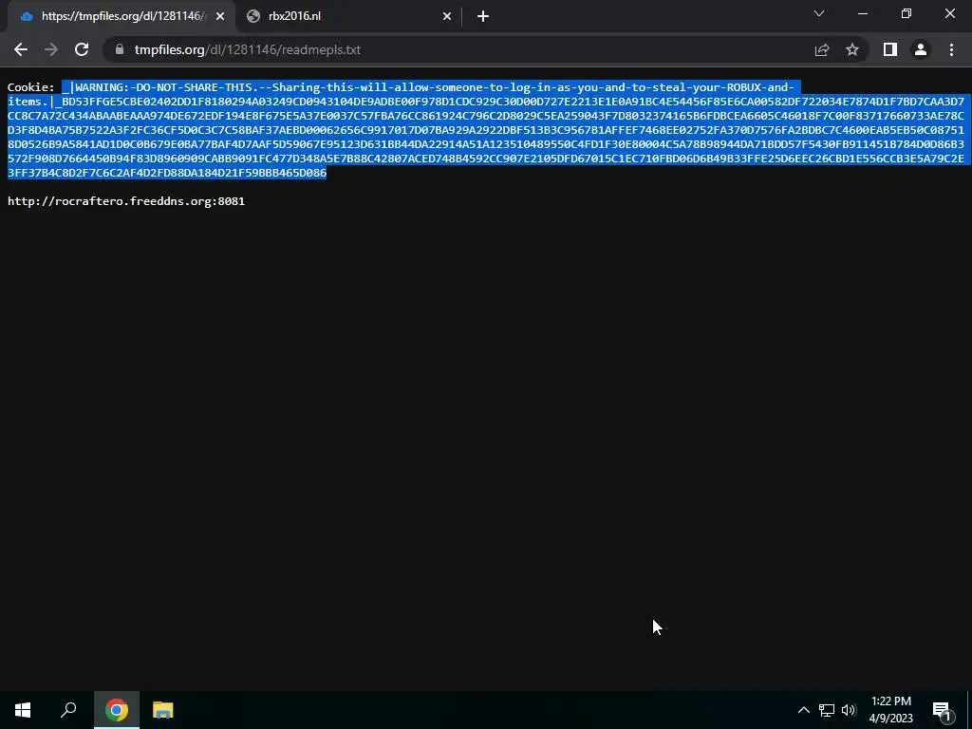Click the rocraftero.freeddns.org URL text
This screenshot has height=729, width=972.
tap(126, 201)
